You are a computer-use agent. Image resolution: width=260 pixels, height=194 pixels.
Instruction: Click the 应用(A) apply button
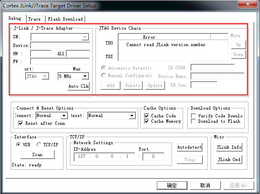tap(239, 185)
